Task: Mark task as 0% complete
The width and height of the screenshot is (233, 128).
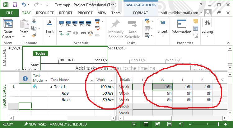Action: pos(61,23)
